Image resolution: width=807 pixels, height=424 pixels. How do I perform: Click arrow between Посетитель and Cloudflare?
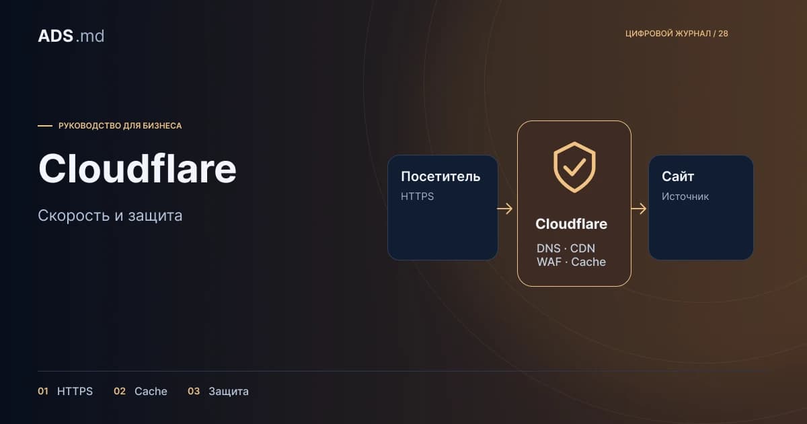click(504, 209)
